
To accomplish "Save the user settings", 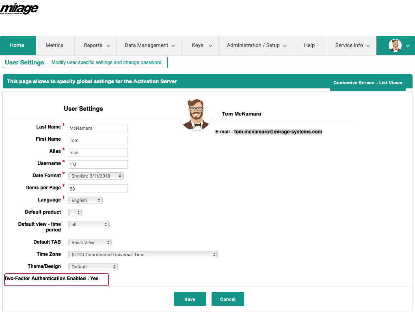I will point(190,299).
